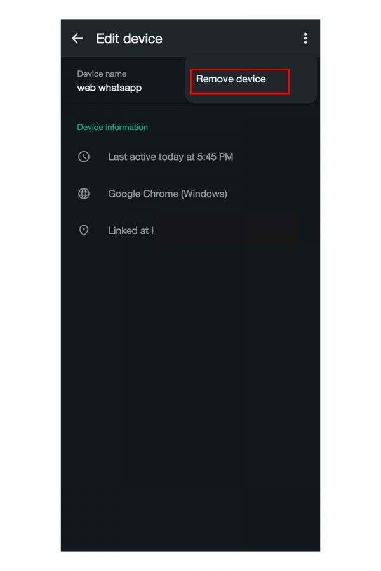
Task: Edit the web whatsapp device name field
Action: click(x=109, y=88)
